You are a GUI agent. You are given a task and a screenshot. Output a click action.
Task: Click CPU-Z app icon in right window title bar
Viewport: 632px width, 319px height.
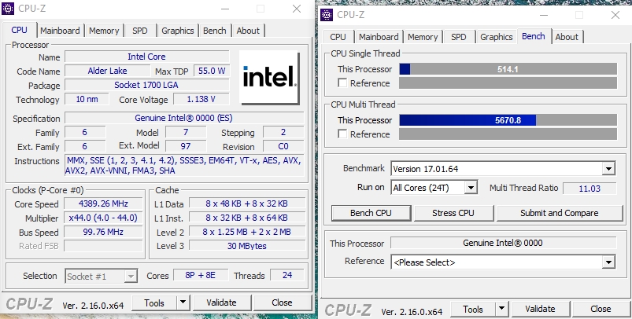click(327, 15)
